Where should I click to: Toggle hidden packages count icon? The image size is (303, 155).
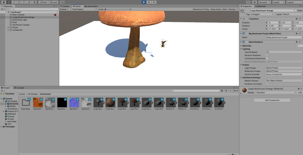tap(236, 91)
